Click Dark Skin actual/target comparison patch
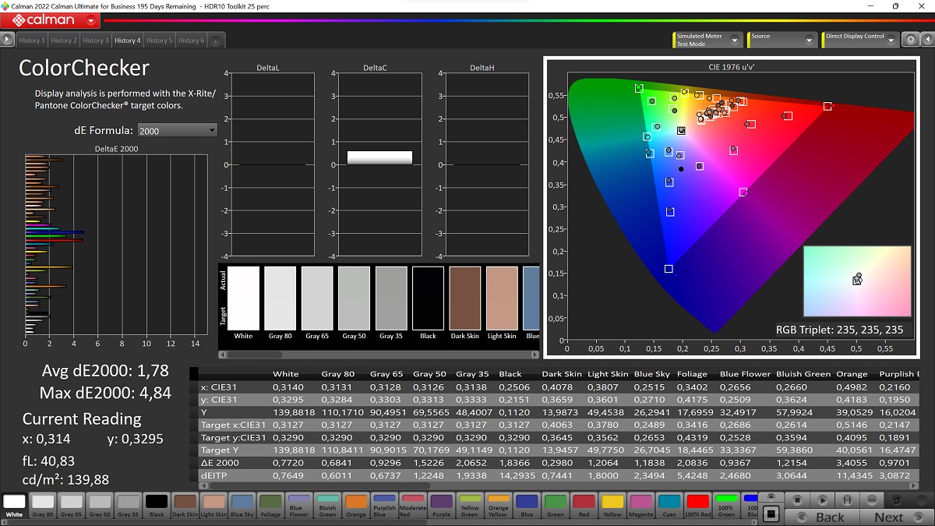This screenshot has height=526, width=935. click(465, 298)
